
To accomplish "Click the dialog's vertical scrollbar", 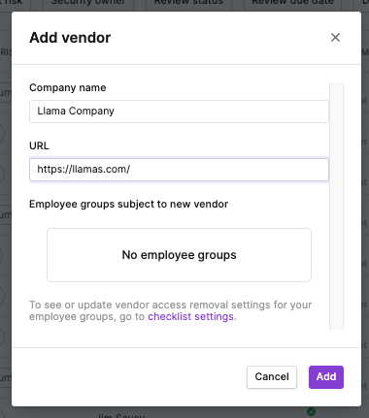I will [x=337, y=206].
